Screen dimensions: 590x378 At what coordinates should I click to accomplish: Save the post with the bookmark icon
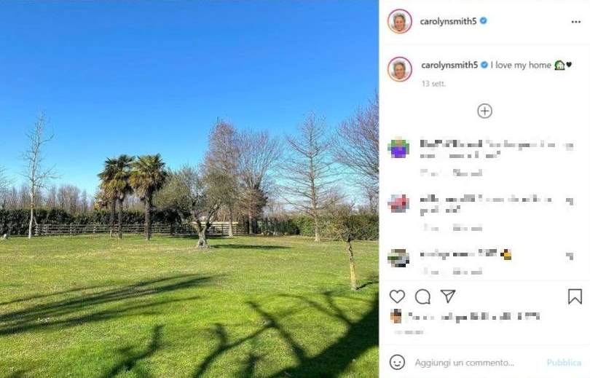(x=575, y=296)
